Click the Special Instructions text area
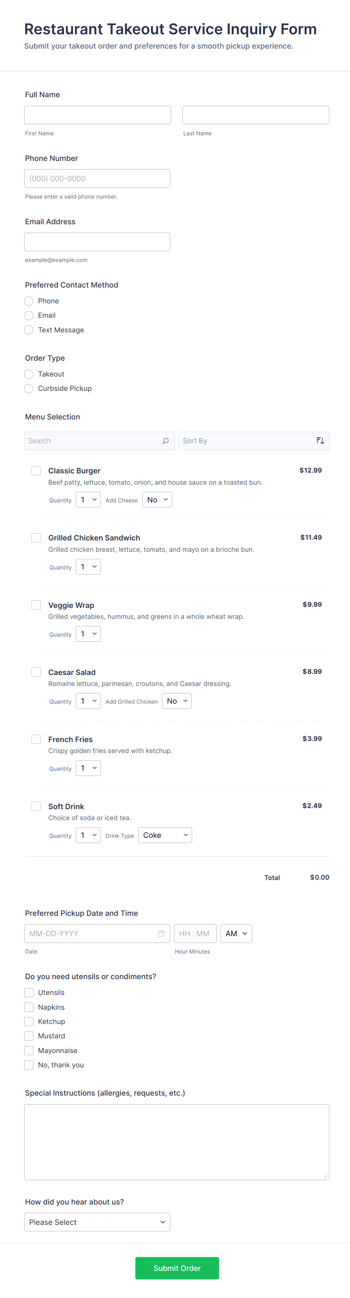The width and height of the screenshot is (350, 1298). pos(177,1142)
